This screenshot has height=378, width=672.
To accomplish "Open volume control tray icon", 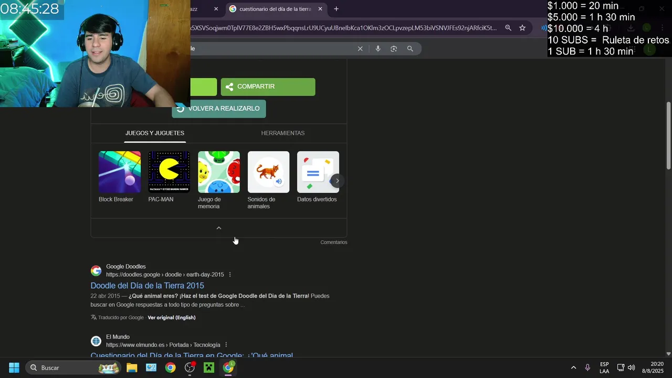I will coord(631,367).
